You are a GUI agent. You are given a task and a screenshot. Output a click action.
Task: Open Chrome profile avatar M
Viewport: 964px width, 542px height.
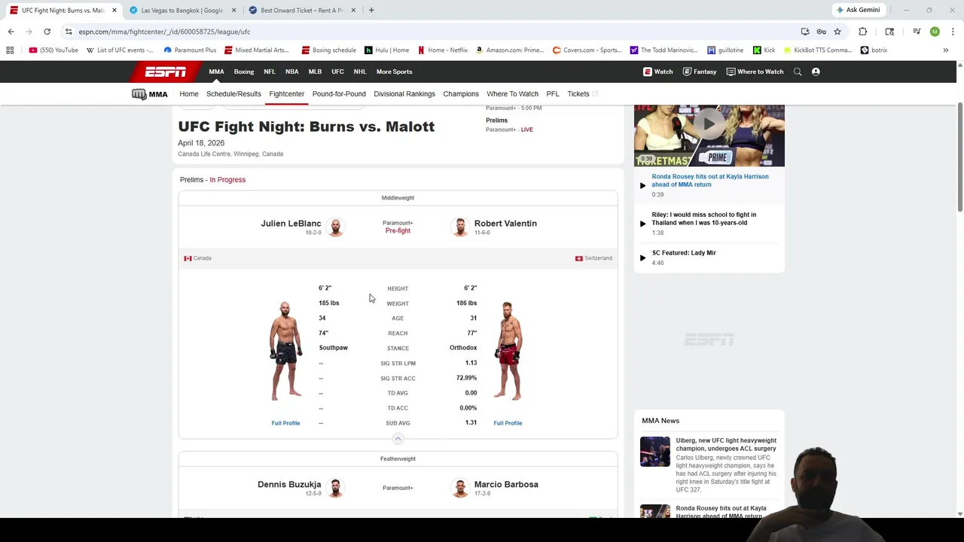click(935, 32)
